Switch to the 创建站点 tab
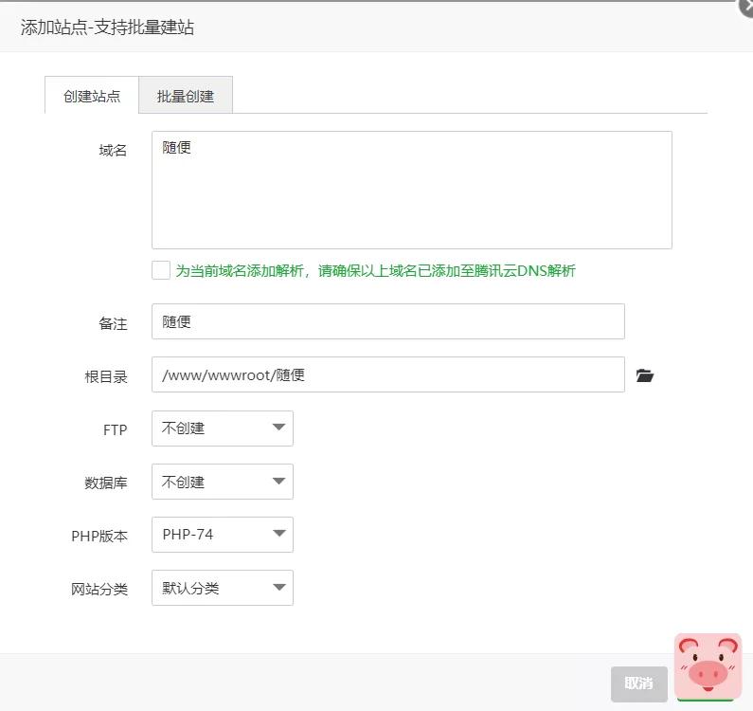 92,95
